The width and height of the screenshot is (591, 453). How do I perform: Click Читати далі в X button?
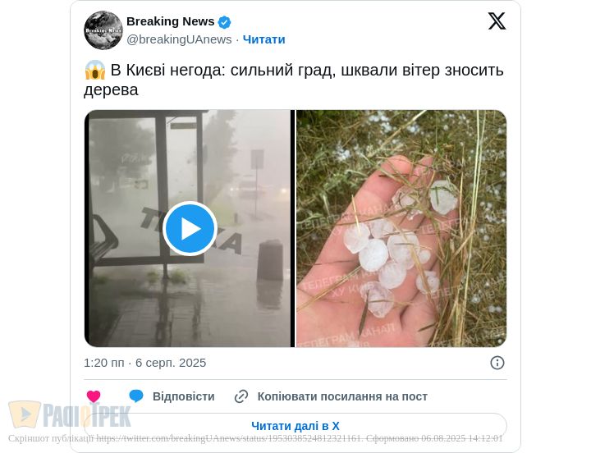point(295,426)
